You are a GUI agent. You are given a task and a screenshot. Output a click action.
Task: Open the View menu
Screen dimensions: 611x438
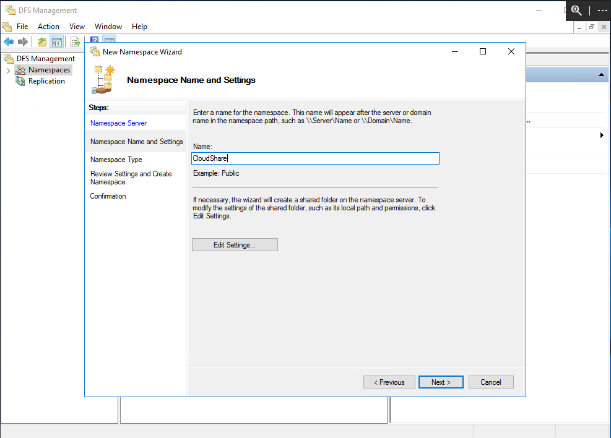point(77,27)
